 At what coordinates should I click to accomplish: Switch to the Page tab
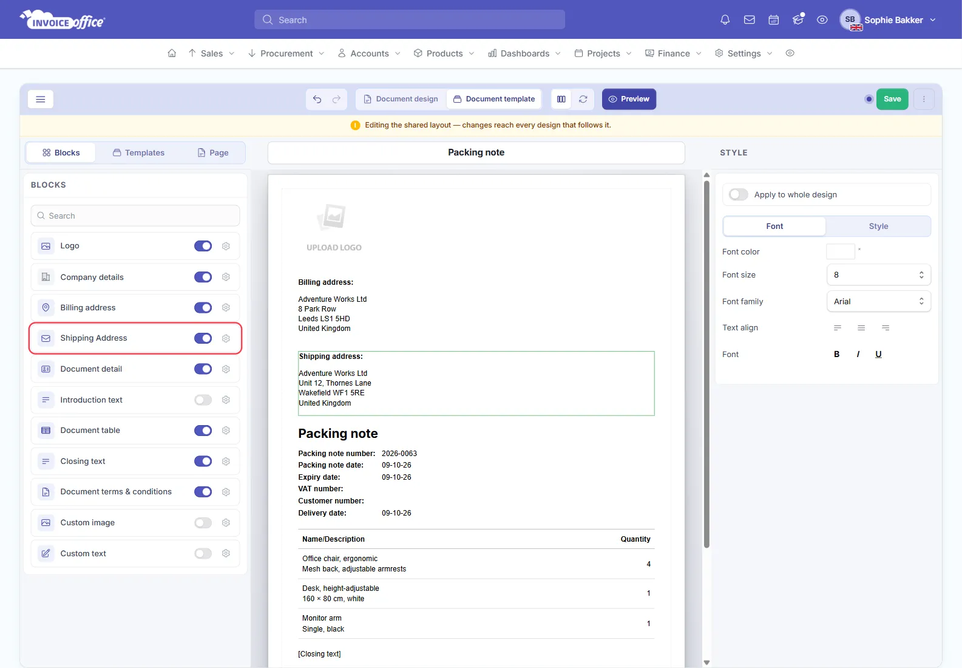(x=213, y=153)
